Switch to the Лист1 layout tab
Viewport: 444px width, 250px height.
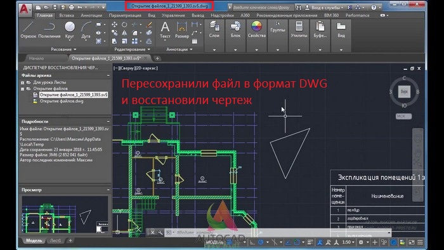point(55,240)
